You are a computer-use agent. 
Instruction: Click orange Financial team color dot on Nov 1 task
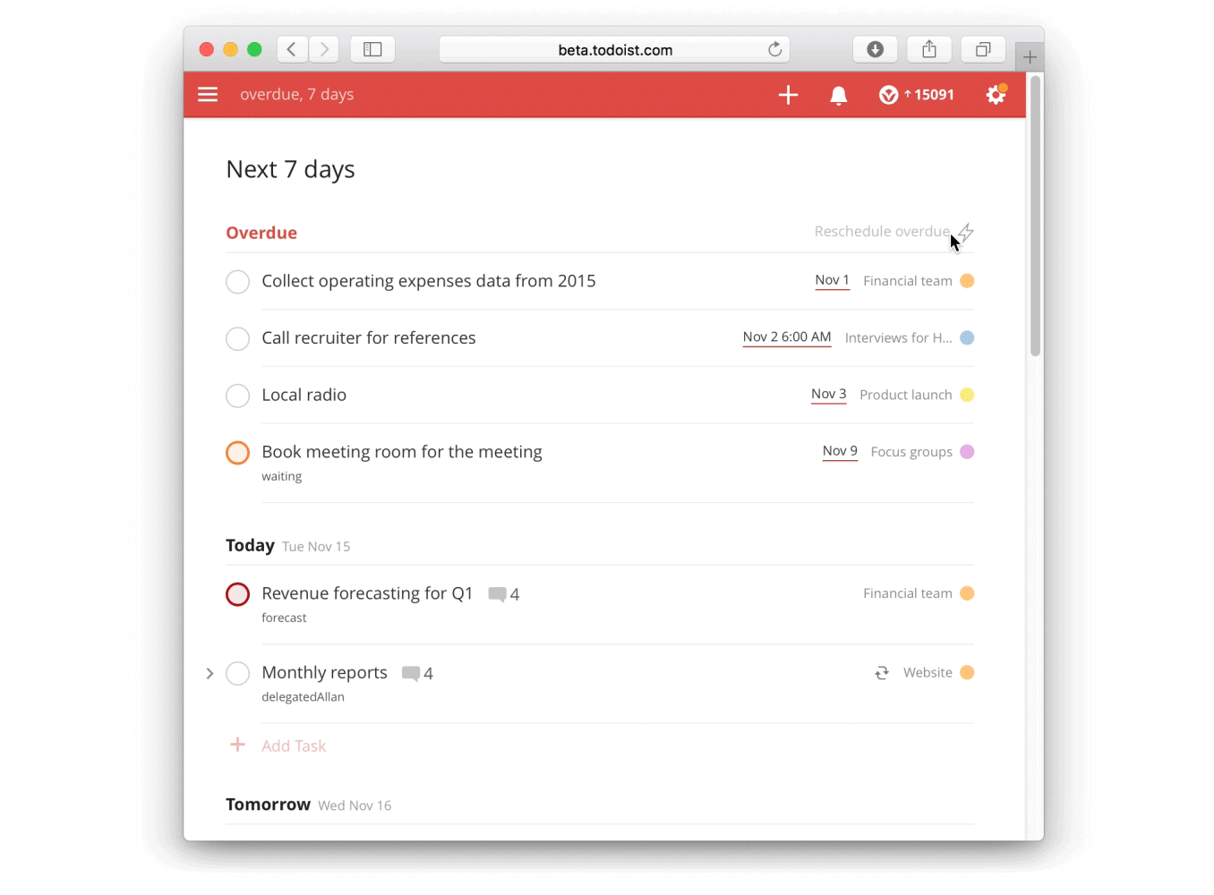point(967,281)
